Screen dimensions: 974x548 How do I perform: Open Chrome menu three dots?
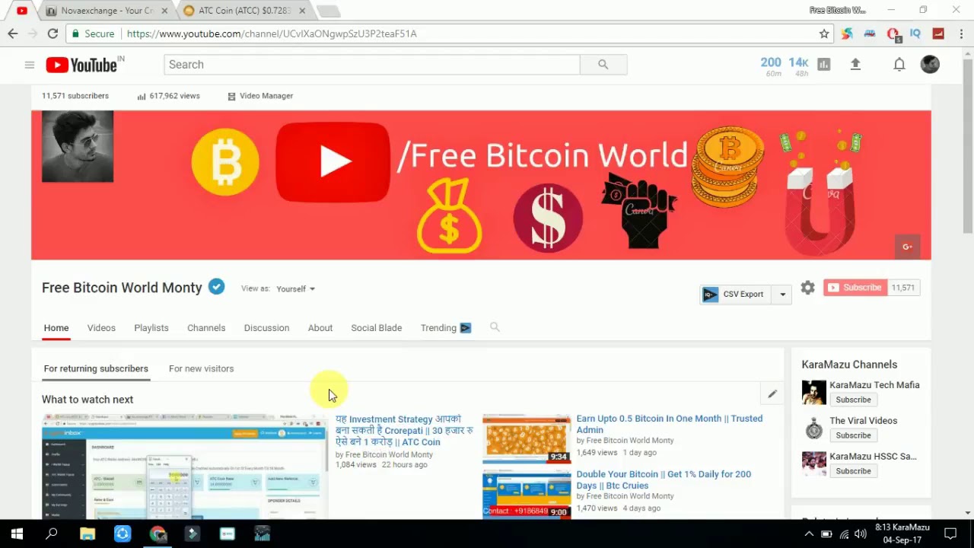coord(962,33)
